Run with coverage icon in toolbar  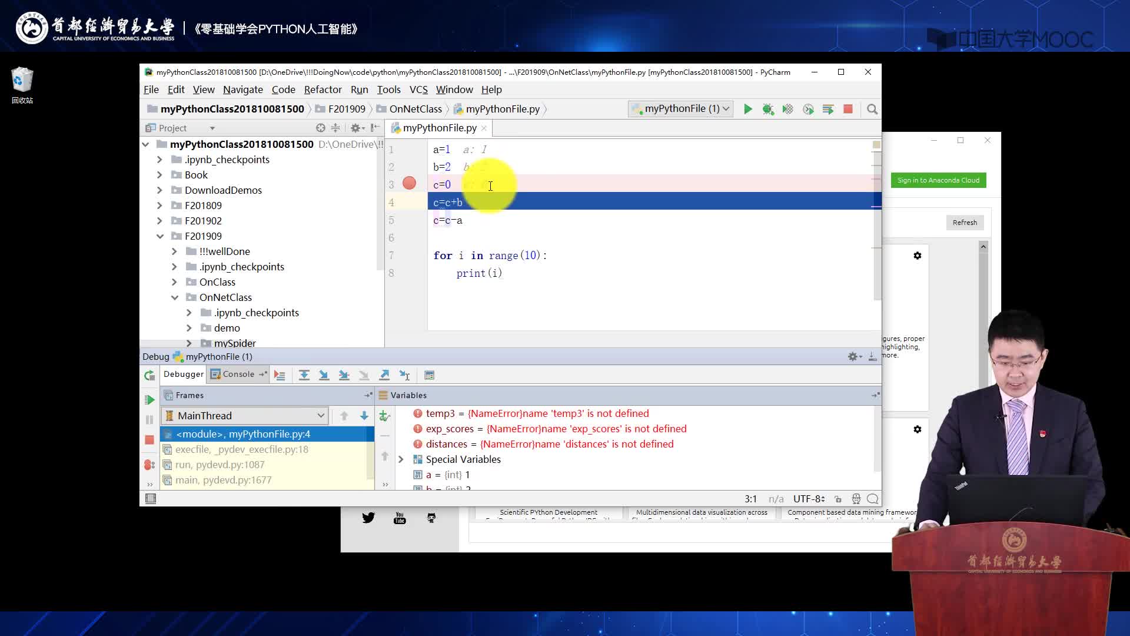(787, 109)
